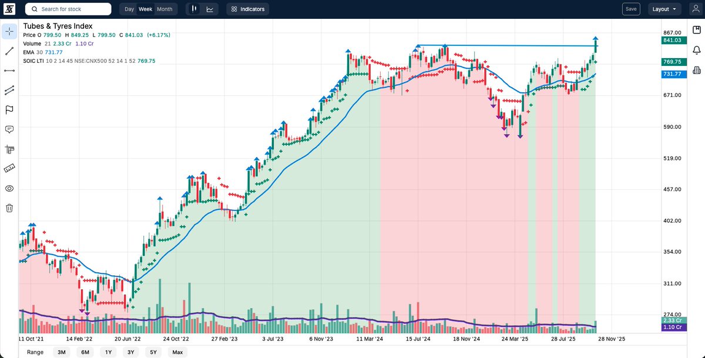The image size is (705, 358).
Task: Switch to candlestick chart type
Action: pos(194,9)
